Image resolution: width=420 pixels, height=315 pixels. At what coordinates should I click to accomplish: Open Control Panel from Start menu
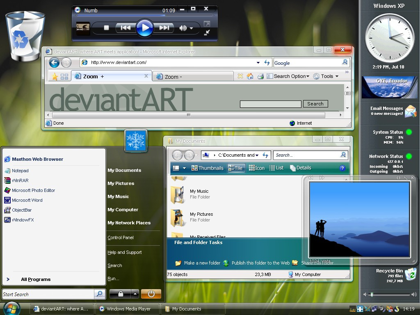(x=121, y=237)
